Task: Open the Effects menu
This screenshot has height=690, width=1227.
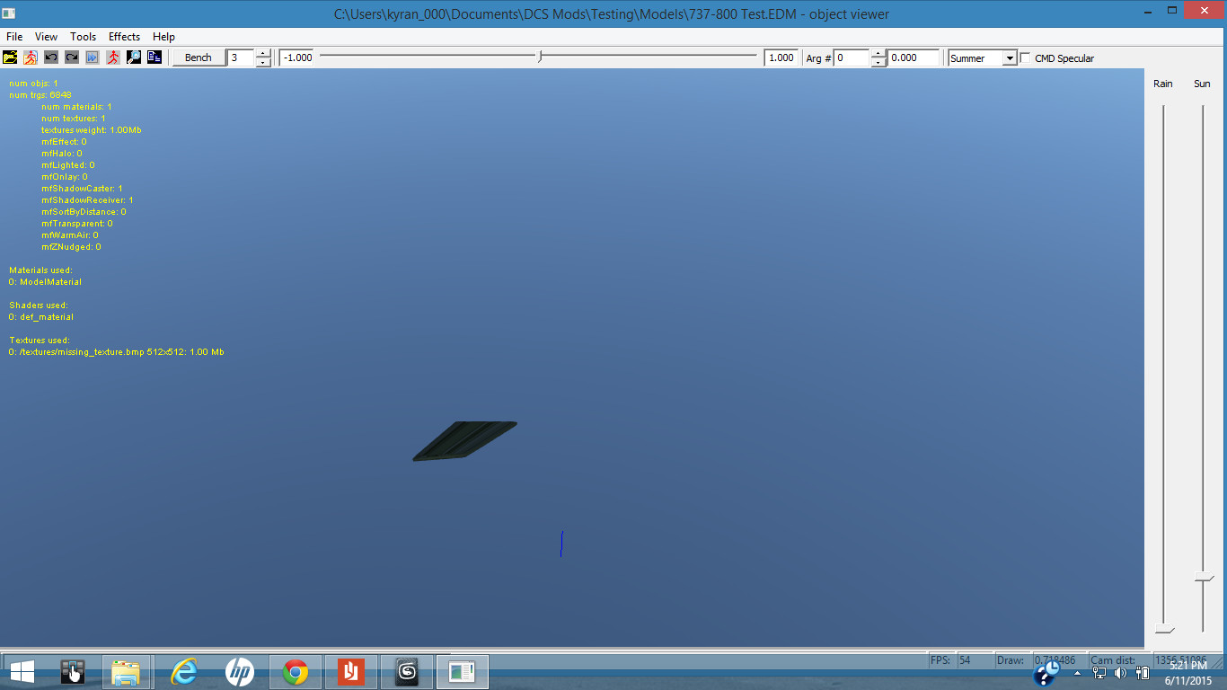Action: click(124, 37)
